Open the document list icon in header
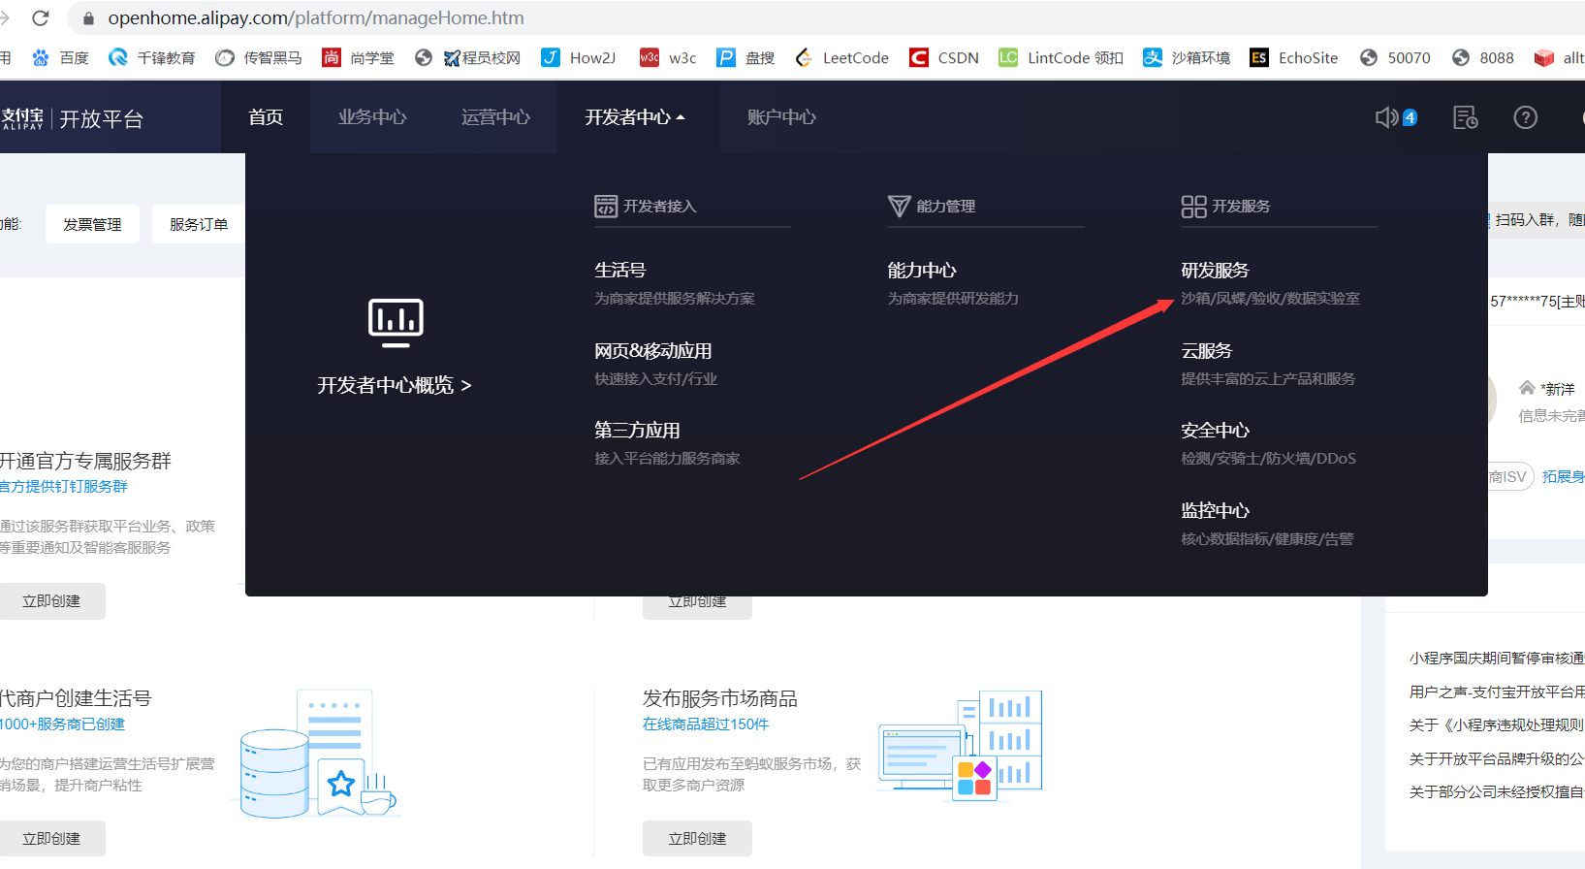 pos(1465,117)
